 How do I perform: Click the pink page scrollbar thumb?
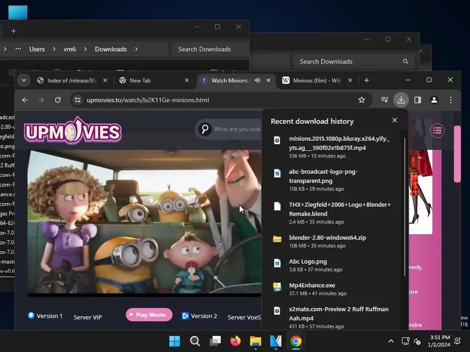tap(457, 154)
